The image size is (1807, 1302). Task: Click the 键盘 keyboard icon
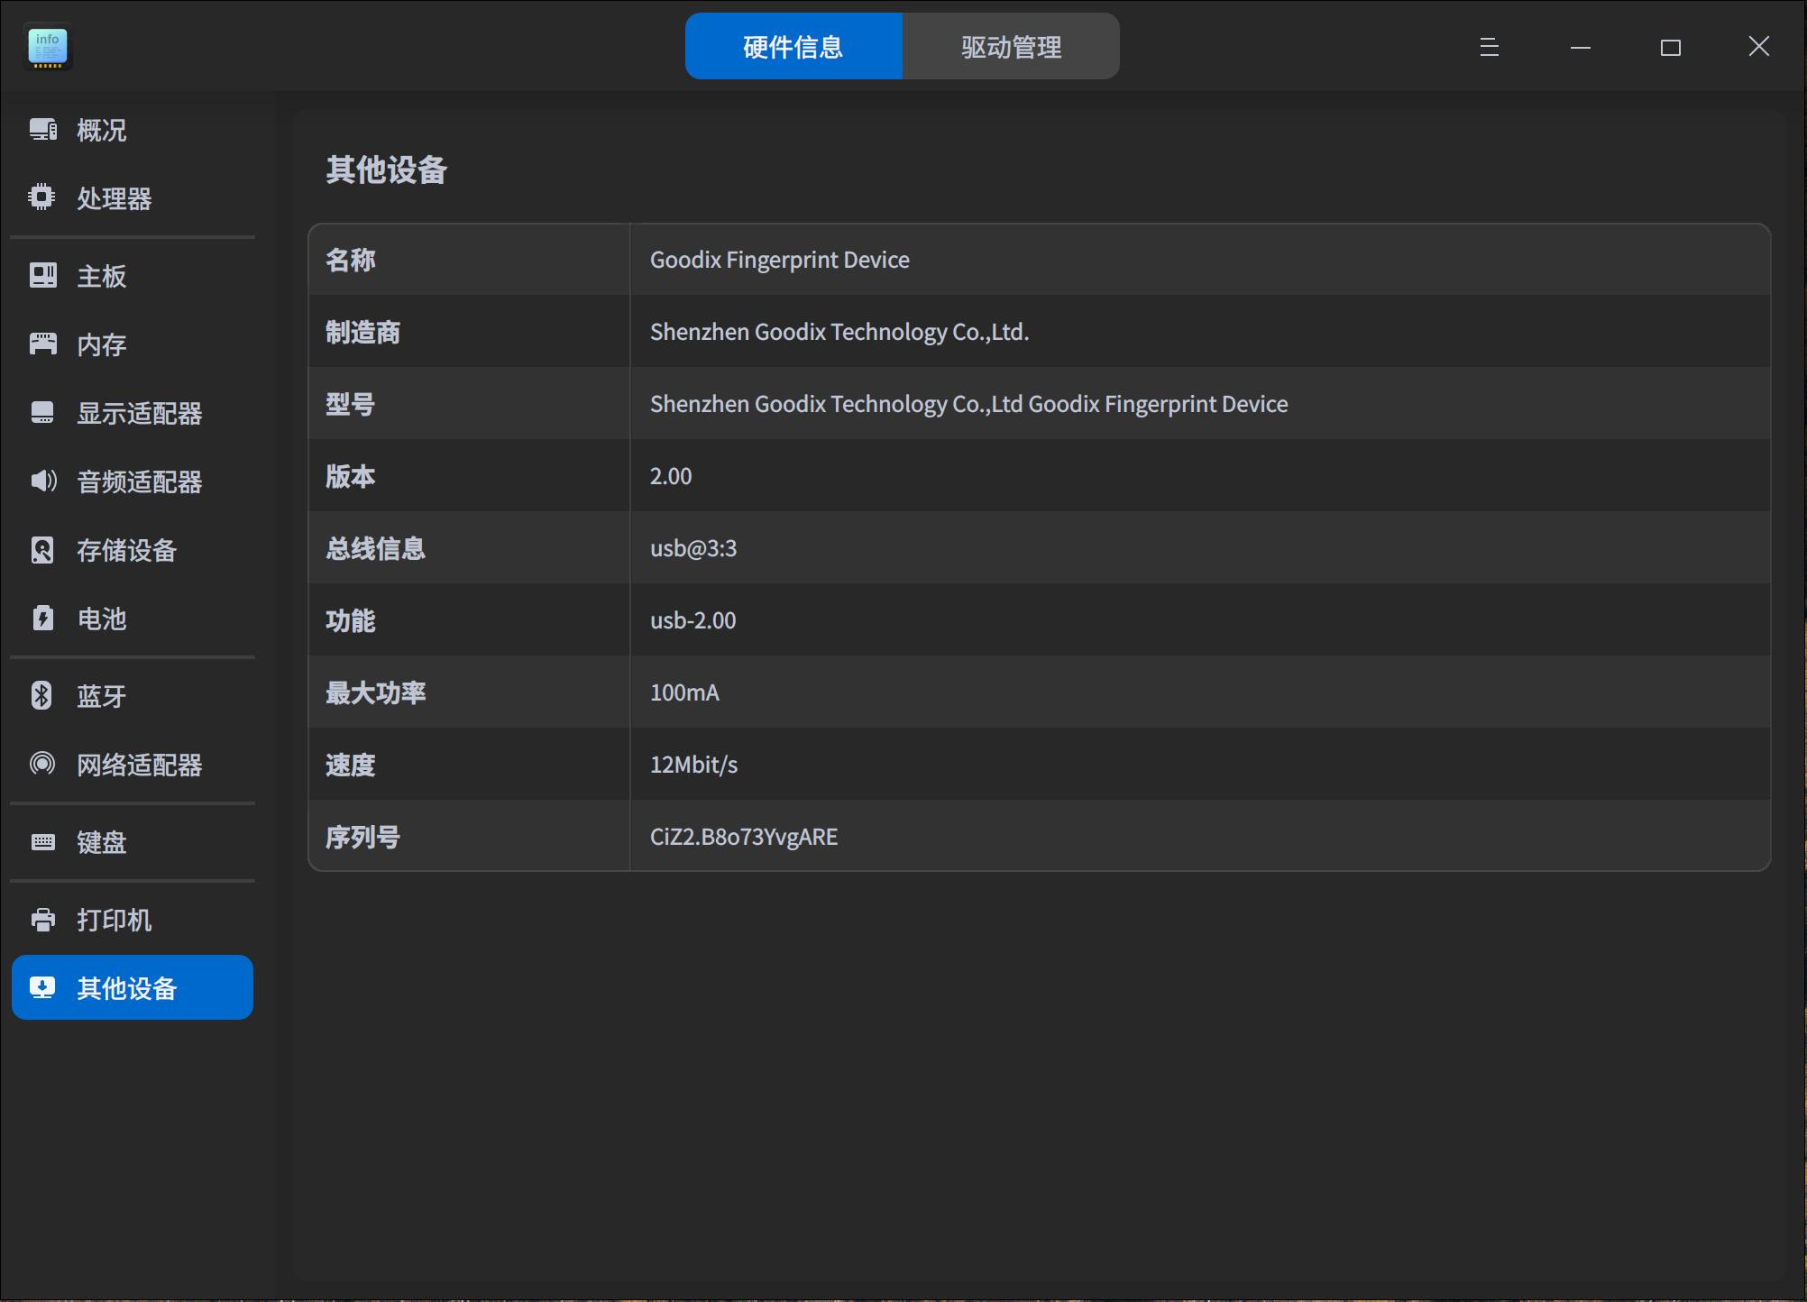point(43,841)
